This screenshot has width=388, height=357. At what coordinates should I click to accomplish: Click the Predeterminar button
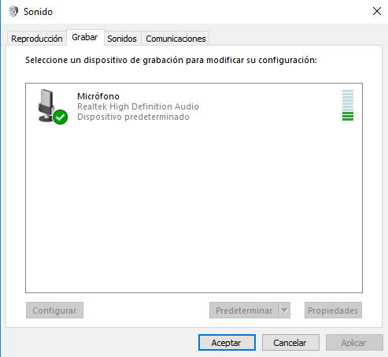click(244, 311)
